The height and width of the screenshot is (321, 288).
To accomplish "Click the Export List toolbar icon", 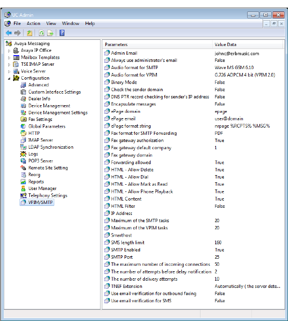I will 50,33.
